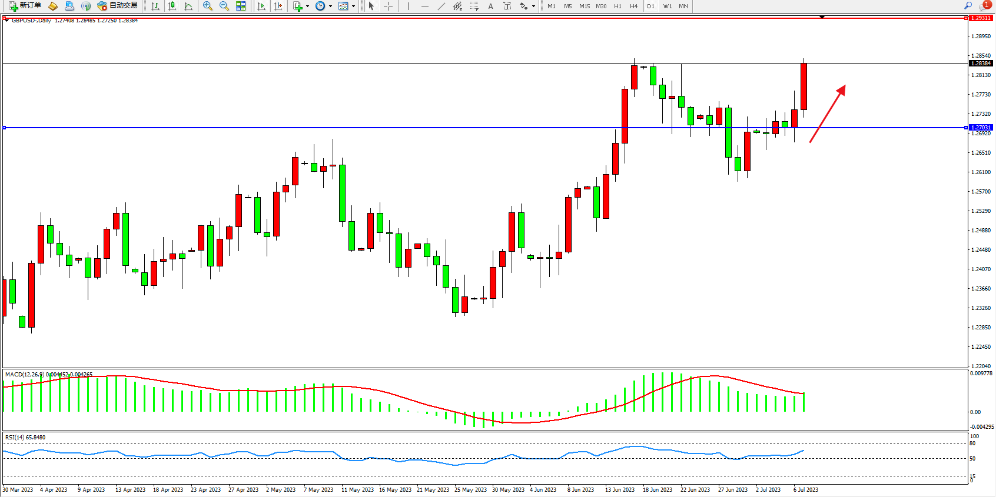Open the Indicators list dropdown

coord(307,6)
